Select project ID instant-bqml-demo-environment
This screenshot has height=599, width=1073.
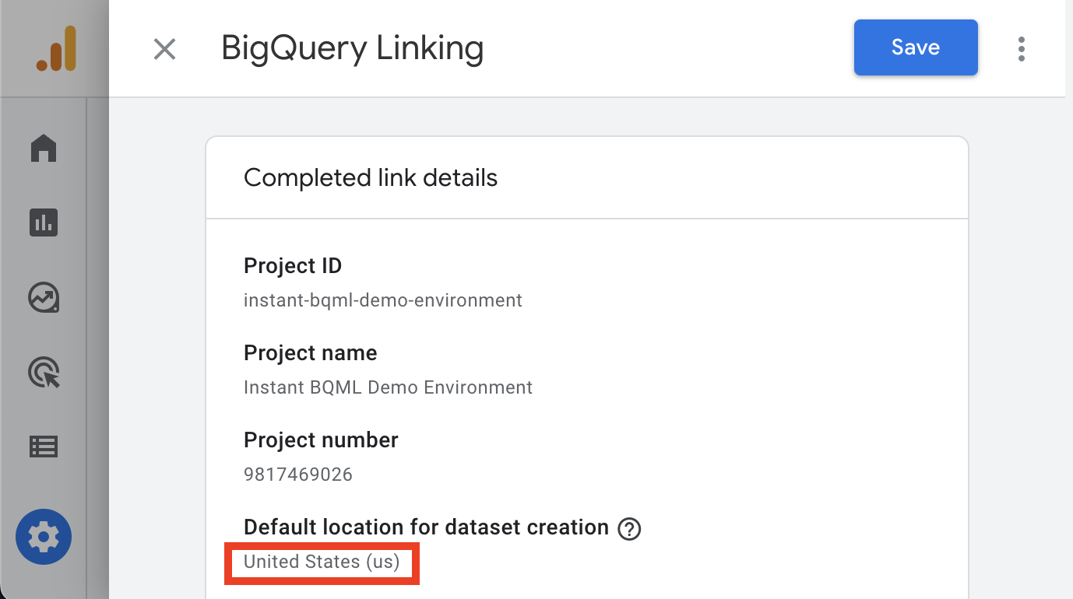pos(383,300)
